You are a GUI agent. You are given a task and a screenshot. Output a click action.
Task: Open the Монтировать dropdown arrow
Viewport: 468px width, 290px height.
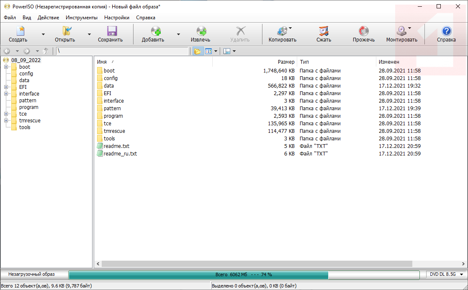[x=409, y=28]
